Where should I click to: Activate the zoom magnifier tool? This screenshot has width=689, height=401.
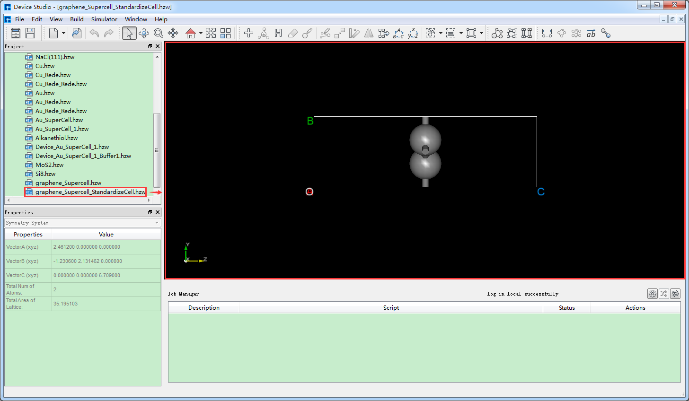coord(159,33)
